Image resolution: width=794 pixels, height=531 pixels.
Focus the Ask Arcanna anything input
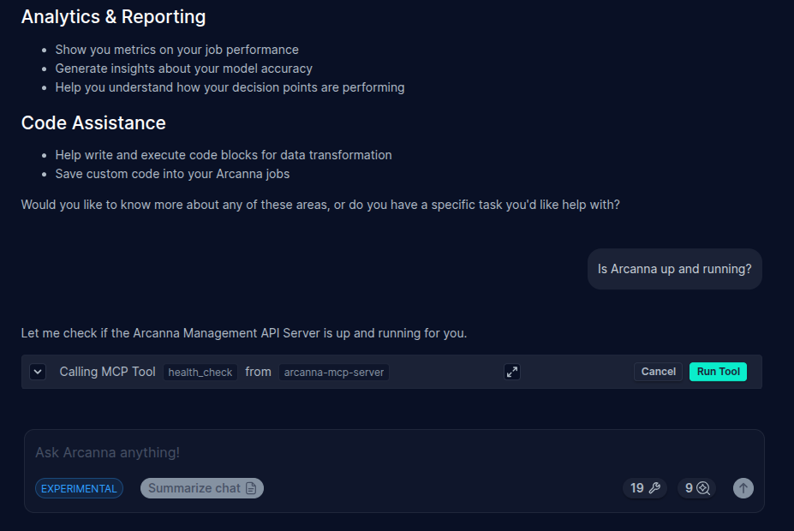[x=394, y=452]
